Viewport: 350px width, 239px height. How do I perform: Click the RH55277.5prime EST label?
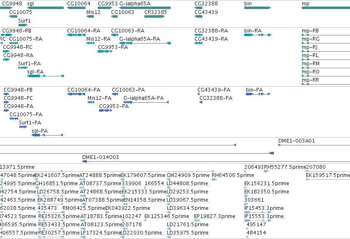coord(285,167)
